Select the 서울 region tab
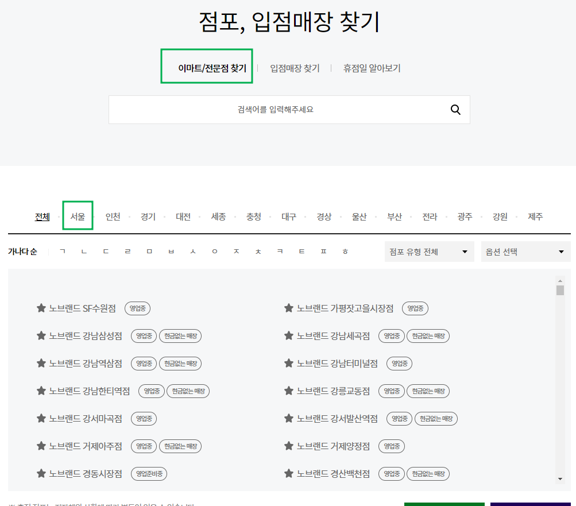This screenshot has height=506, width=576. pyautogui.click(x=78, y=217)
